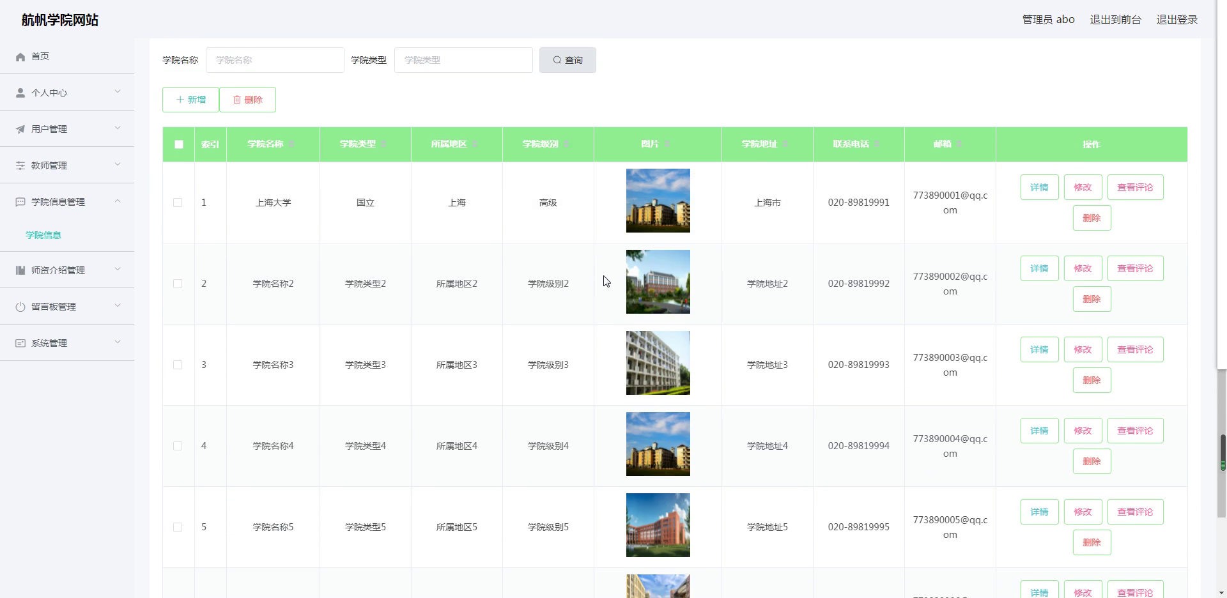The image size is (1227, 598).
Task: Sort by the 所属地区 column sort icon
Action: pos(475,144)
